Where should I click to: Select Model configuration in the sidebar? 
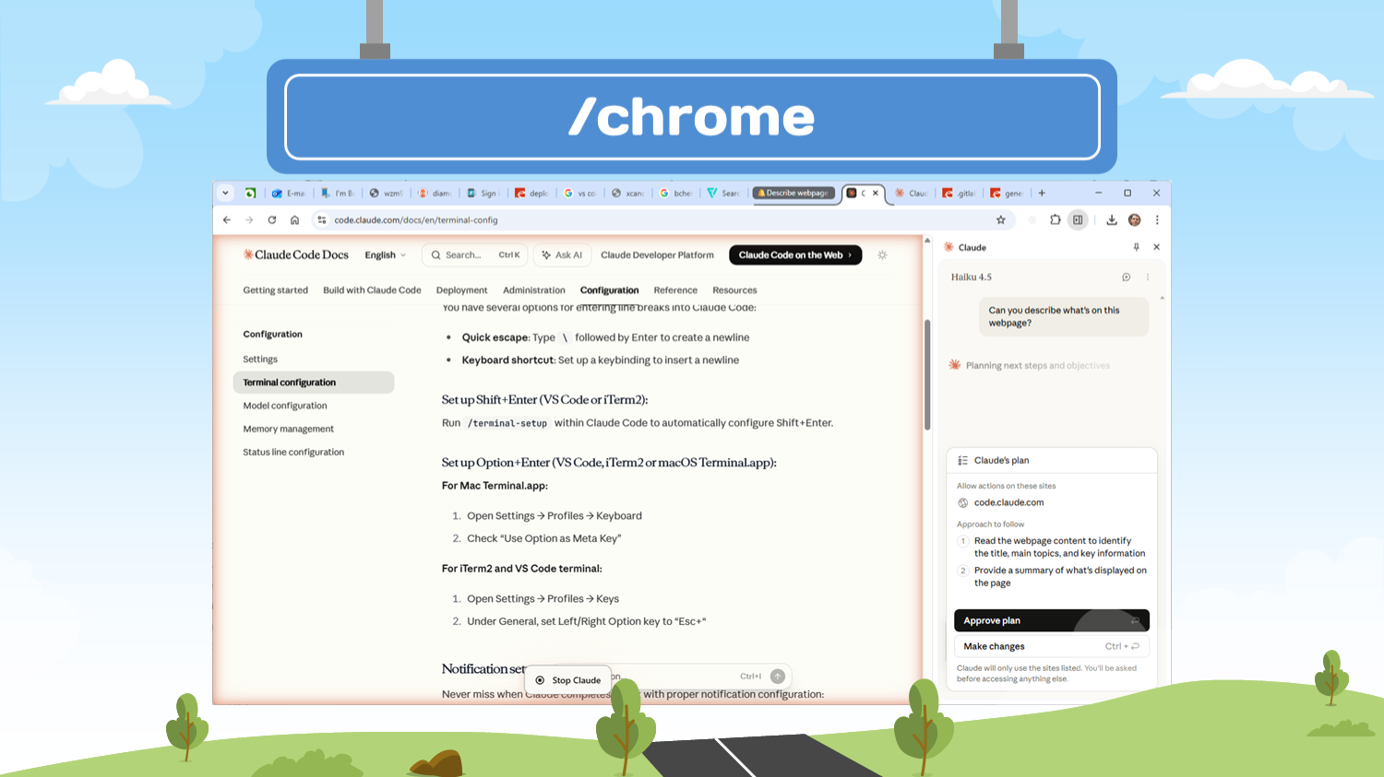285,406
